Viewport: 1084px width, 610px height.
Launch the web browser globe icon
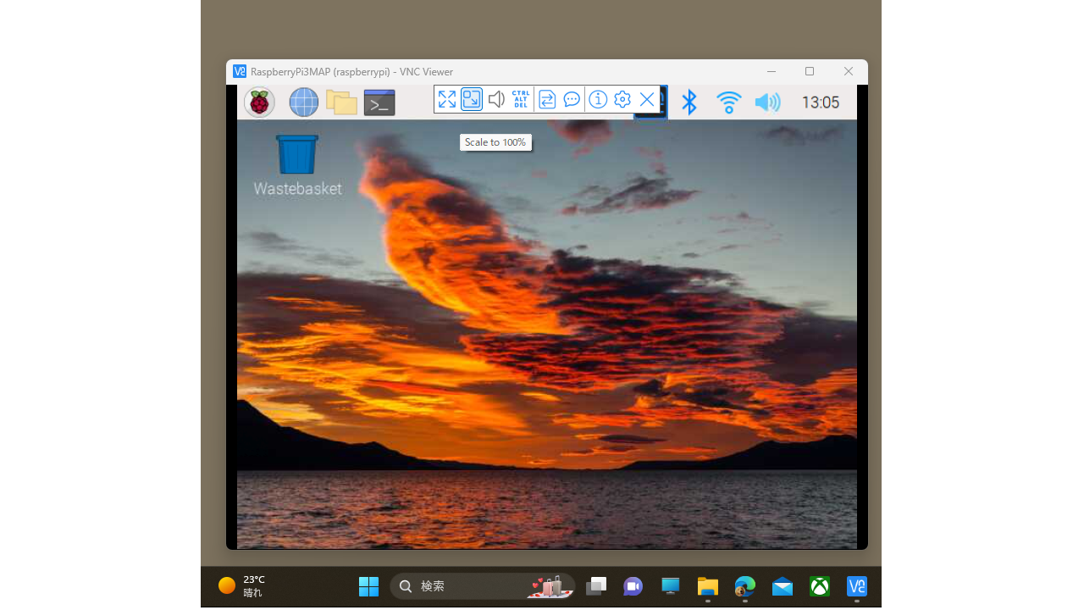[x=303, y=103]
